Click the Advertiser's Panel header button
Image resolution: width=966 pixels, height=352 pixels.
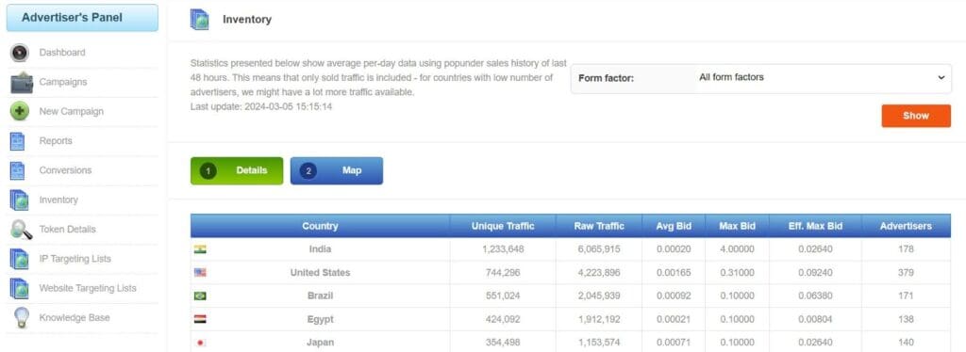(82, 18)
